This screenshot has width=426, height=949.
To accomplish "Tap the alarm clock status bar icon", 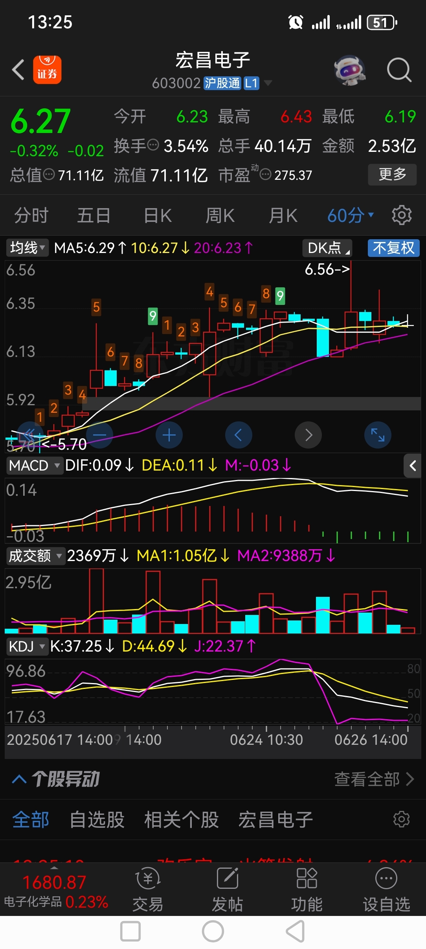I will 296,22.
